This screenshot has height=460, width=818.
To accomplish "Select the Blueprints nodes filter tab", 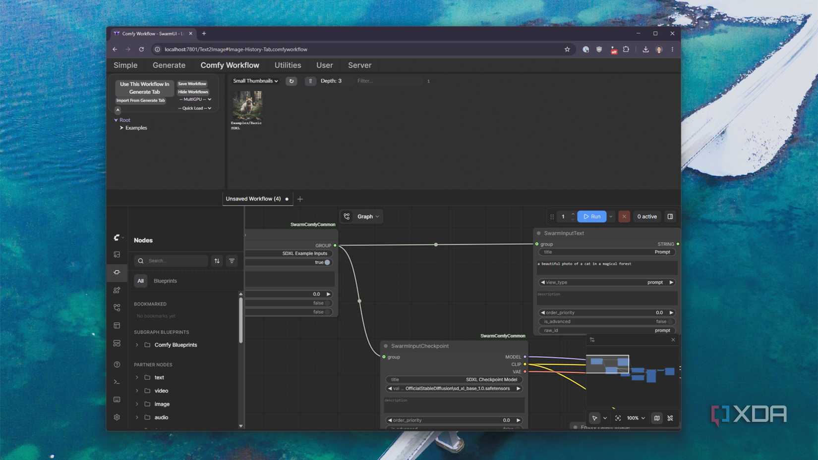I will 165,281.
